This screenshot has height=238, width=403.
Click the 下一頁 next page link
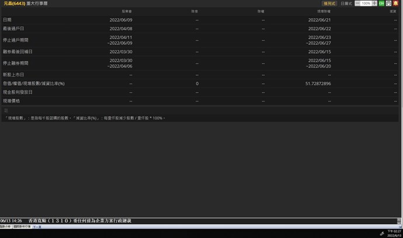pos(37,227)
